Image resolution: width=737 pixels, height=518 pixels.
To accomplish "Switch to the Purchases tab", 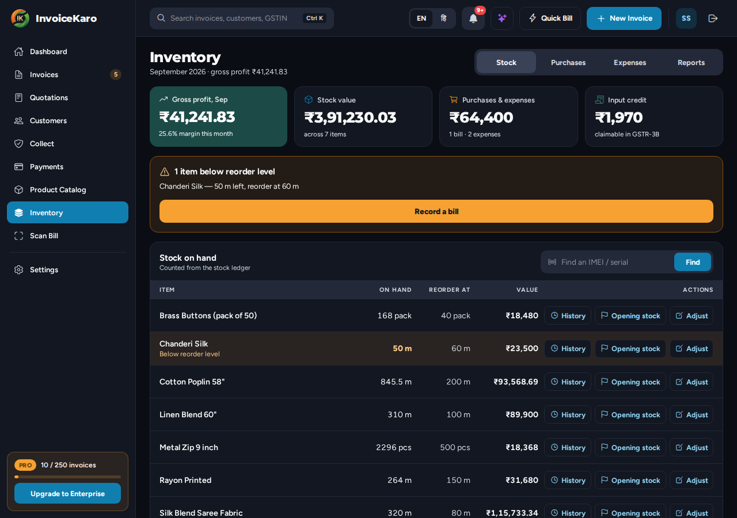I will tap(568, 62).
